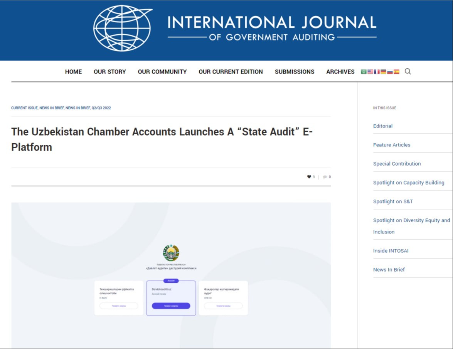453x349 pixels.
Task: Pick the German flag language option
Action: coord(383,72)
